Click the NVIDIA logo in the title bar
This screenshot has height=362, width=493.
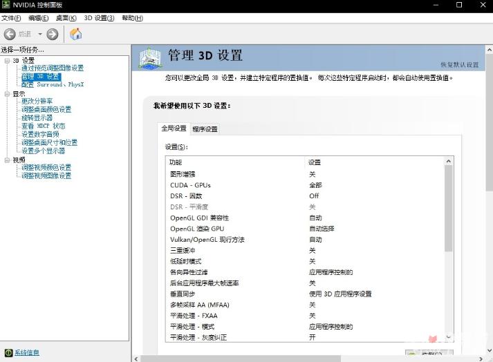pyautogui.click(x=6, y=5)
